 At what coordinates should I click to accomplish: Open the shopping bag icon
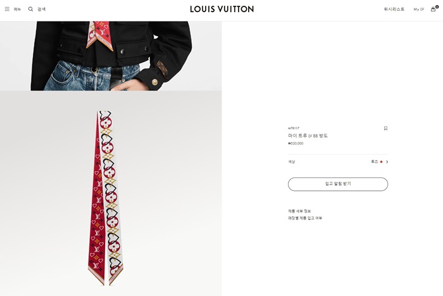(x=434, y=9)
